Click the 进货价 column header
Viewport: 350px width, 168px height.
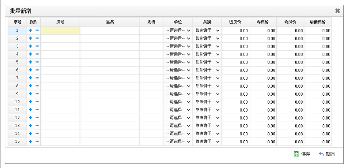tap(235, 22)
